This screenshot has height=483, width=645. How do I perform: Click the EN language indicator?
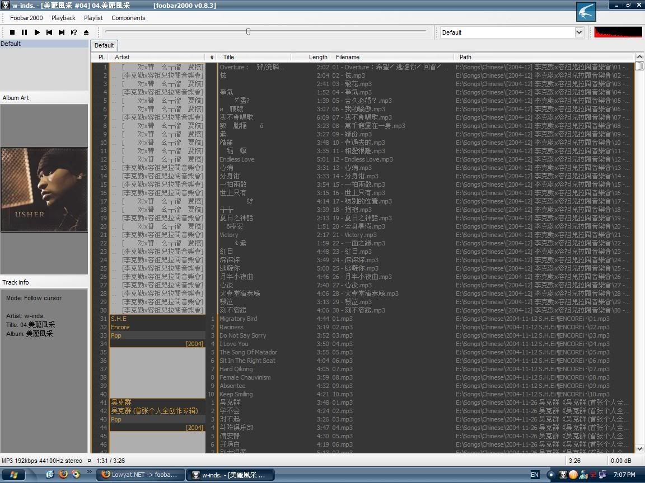point(534,475)
